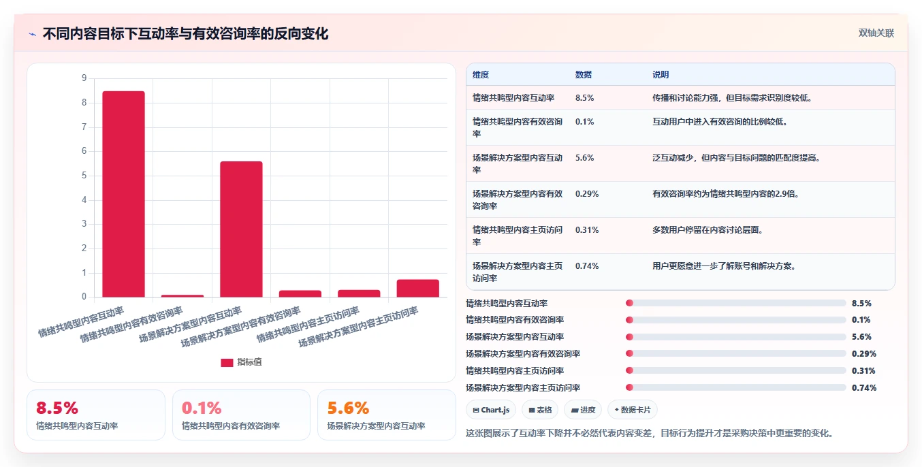Click the 8.5% progress bar for 情绪共鸣型内容互动率

click(735, 303)
